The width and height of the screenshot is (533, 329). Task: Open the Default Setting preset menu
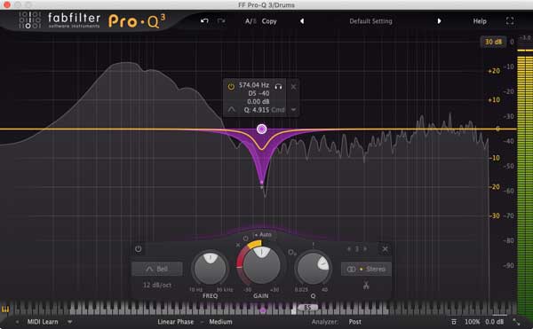[x=370, y=21]
